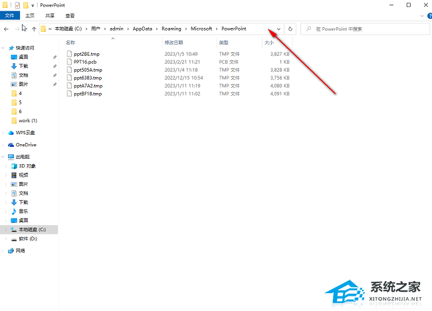
Task: Open OneDrive in the navigation pane
Action: (x=26, y=145)
